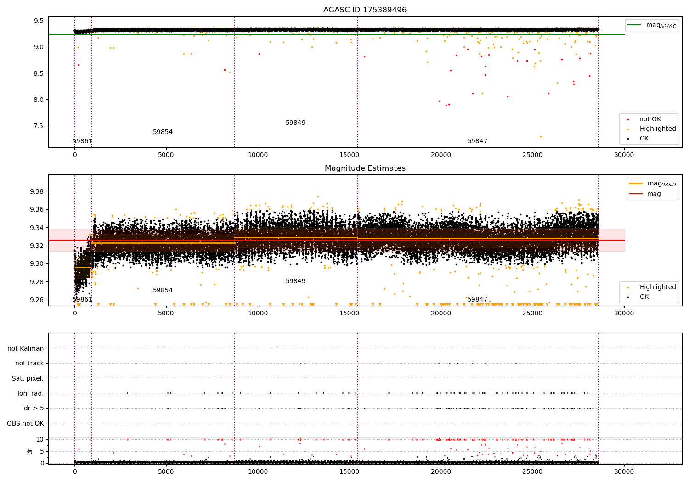Click the 'Ion. rad.' row label

[31, 393]
